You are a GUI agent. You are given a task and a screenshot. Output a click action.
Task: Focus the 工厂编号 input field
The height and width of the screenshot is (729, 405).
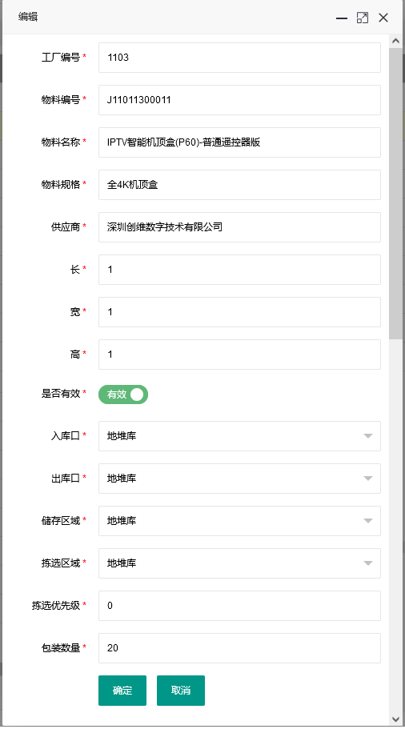239,58
